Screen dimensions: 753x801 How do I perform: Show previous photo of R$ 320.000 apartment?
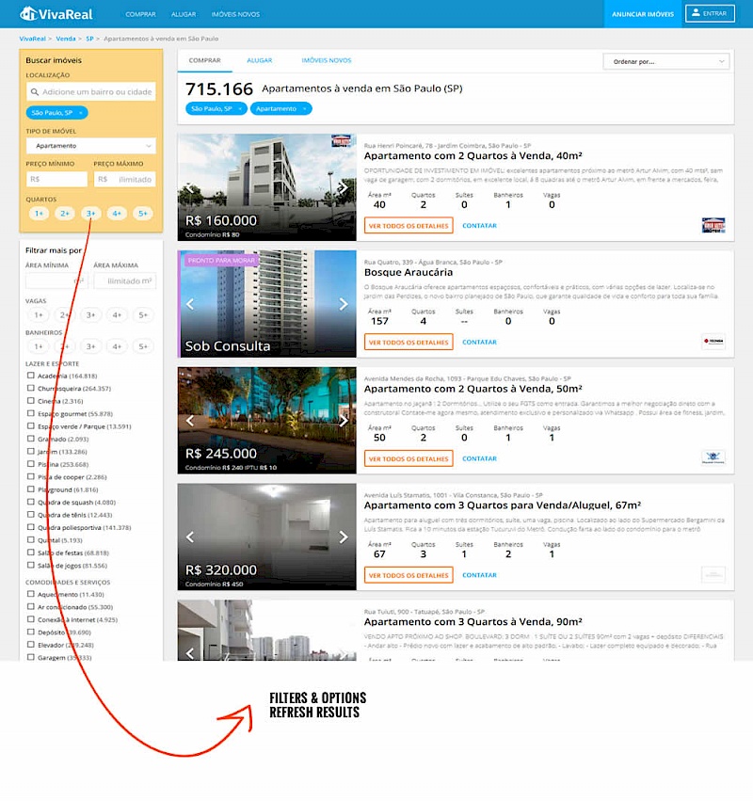pyautogui.click(x=189, y=537)
